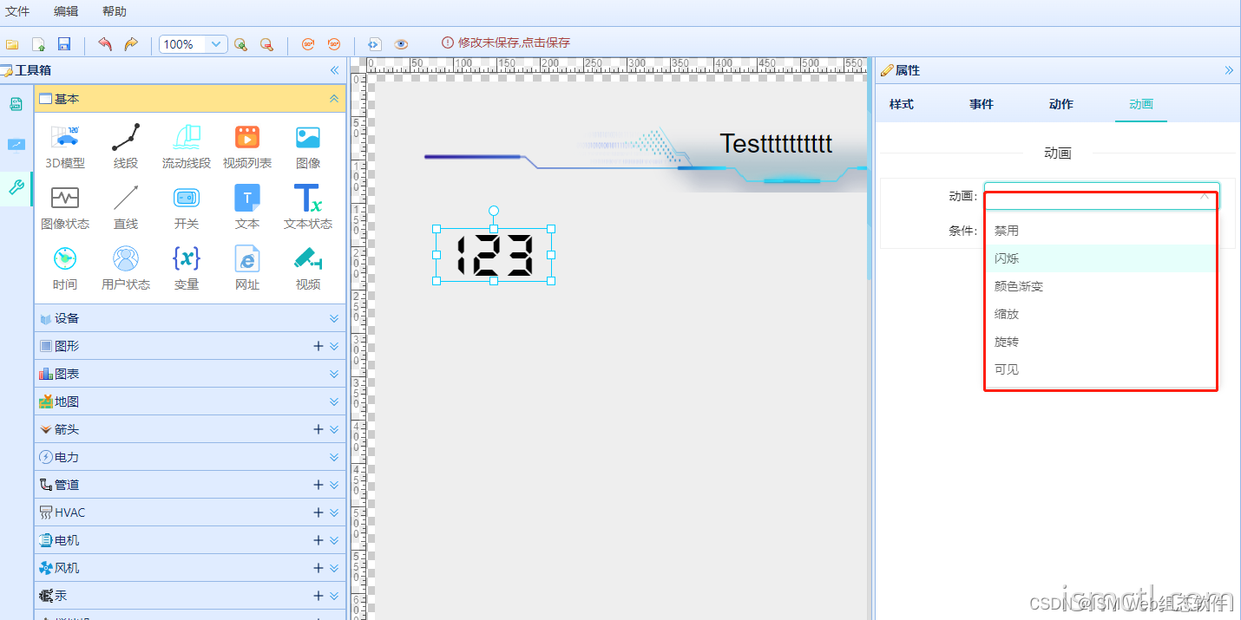Image resolution: width=1241 pixels, height=620 pixels.
Task: Collapse the 属性 panel
Action: (1229, 70)
